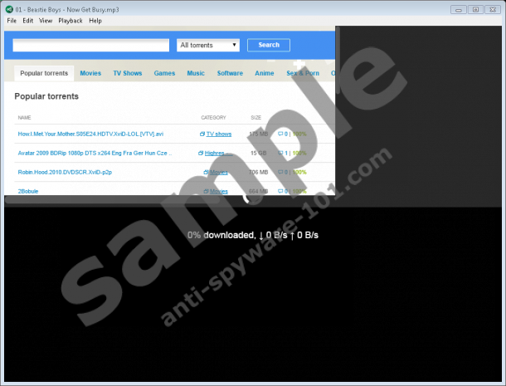The image size is (506, 386).
Task: Switch to the TV Shows tab
Action: point(128,73)
